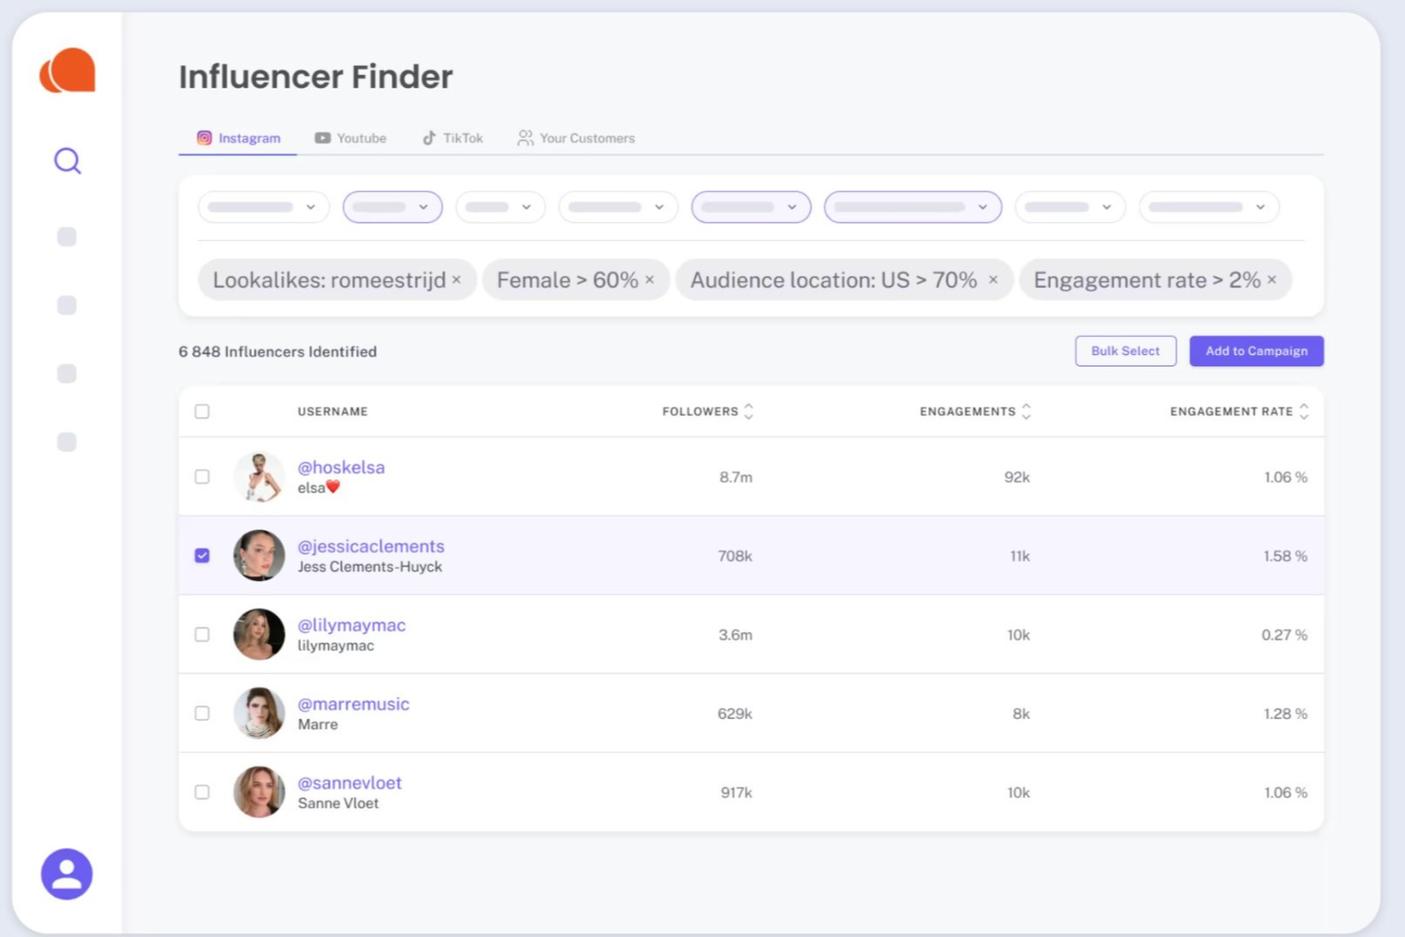Expand the widest filter dropdown in the bar
The height and width of the screenshot is (937, 1405).
911,207
